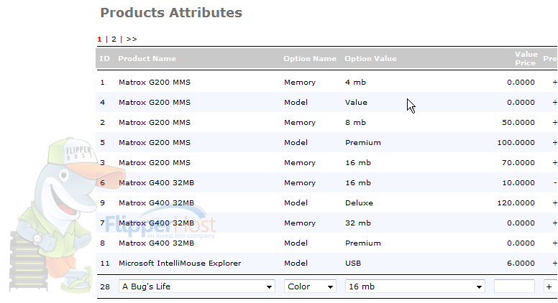558x303 pixels.
Task: Select Matrox G200 MMS in row ID 2
Action: tap(155, 123)
